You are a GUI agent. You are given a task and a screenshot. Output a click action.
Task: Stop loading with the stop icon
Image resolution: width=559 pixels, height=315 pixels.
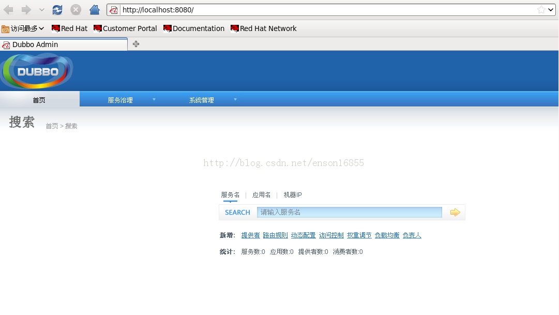pyautogui.click(x=75, y=10)
